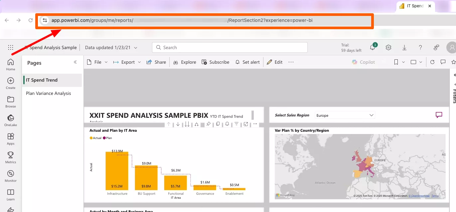Favorite this report with the star icon
The height and width of the screenshot is (212, 456).
pos(453,62)
